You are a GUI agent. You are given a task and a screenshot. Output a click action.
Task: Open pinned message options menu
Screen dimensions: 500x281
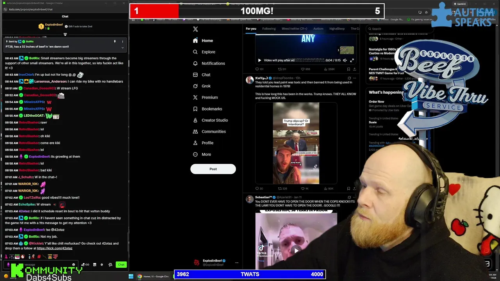122,41
